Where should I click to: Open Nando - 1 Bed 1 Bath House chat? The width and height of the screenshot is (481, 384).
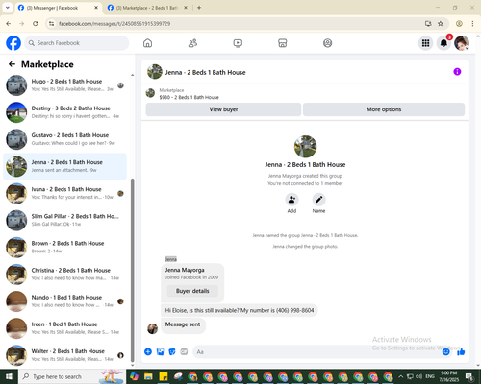click(x=65, y=301)
